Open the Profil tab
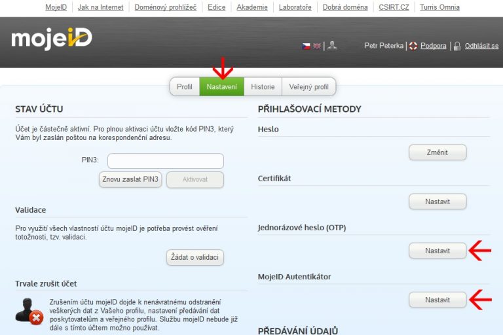Viewport: 503px width, 335px height. (185, 86)
